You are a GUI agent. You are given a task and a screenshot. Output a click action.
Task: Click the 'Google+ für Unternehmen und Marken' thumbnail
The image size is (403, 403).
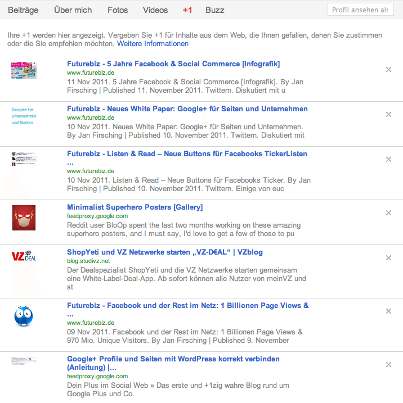click(24, 116)
